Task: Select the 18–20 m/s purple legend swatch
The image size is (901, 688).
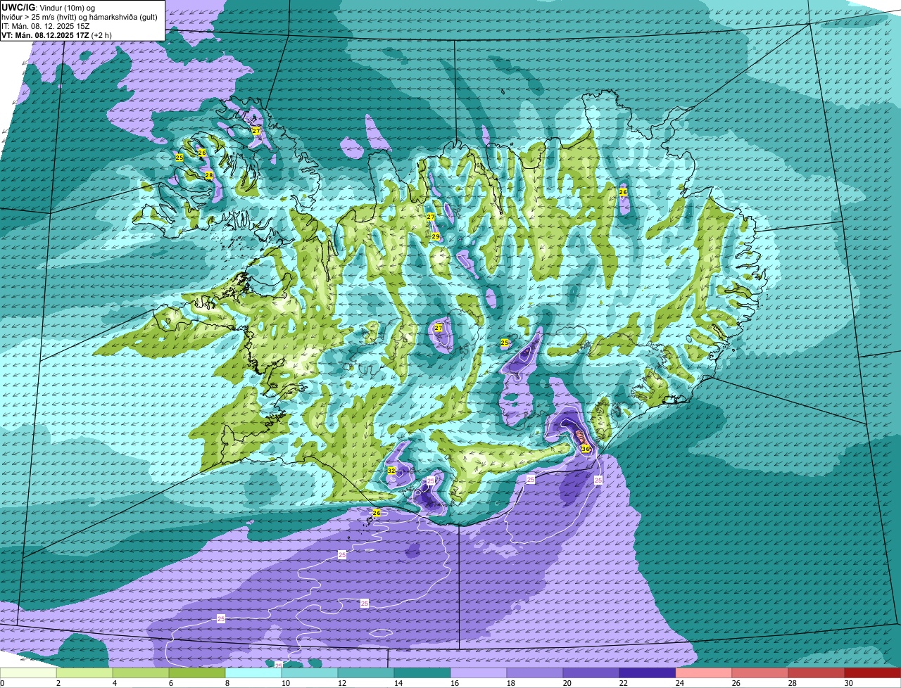Action: coord(535,673)
